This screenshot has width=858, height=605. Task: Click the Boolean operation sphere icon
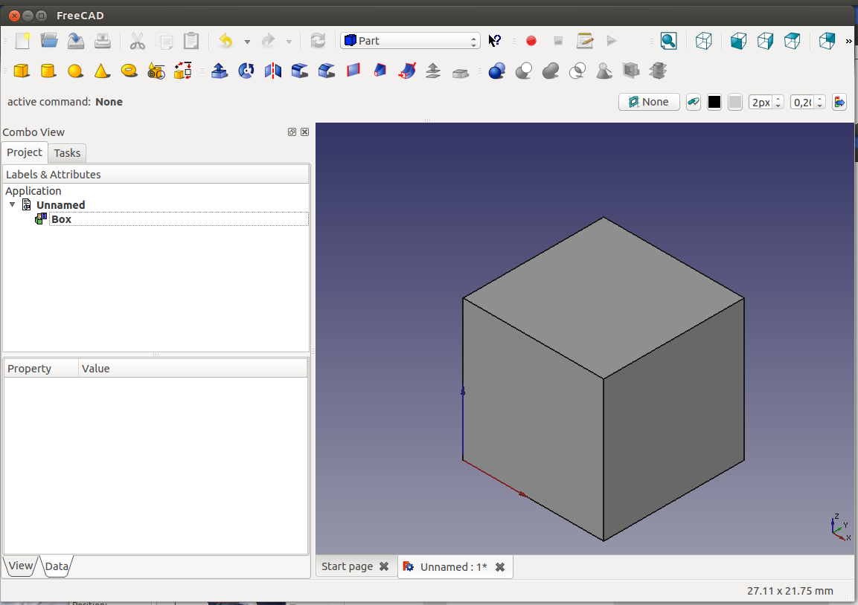(x=497, y=71)
